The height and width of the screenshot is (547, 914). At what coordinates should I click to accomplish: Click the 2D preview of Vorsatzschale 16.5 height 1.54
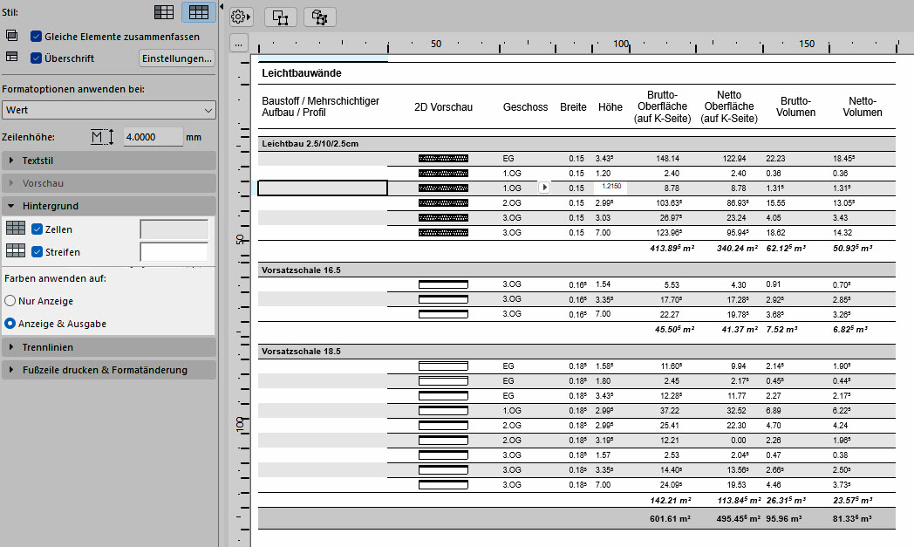coord(443,284)
